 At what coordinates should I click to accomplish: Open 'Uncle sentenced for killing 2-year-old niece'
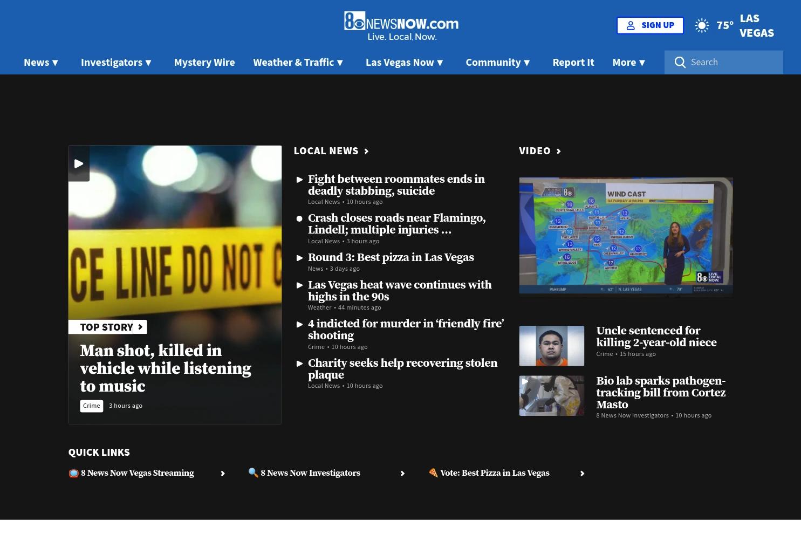click(656, 337)
